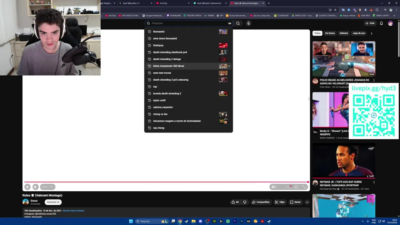This screenshot has width=400, height=225.
Task: Bookmark this page with star icon
Action: pos(335,10)
